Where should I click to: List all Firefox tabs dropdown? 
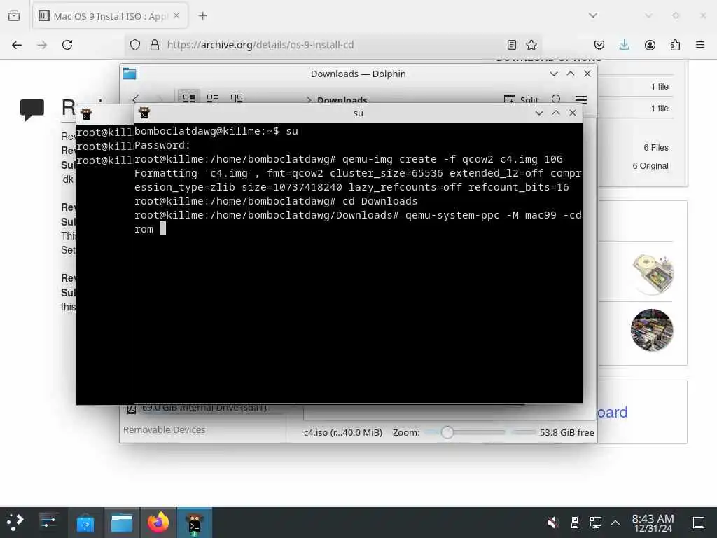[x=593, y=15]
